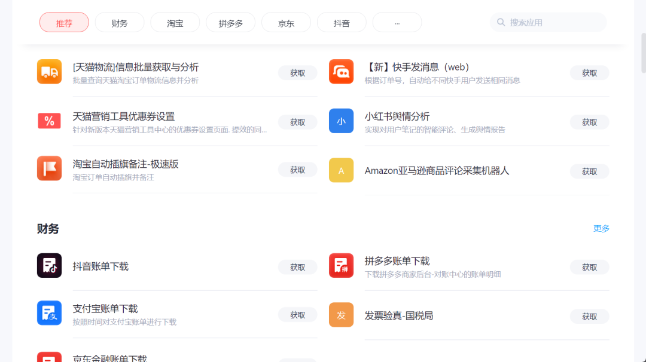Image resolution: width=646 pixels, height=362 pixels.
Task: Click the 快手发消息 chat bubble icon
Action: (x=341, y=72)
